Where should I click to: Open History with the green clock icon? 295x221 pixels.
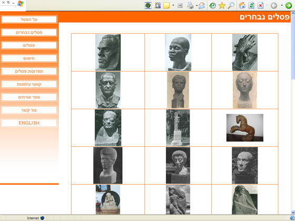coord(213,5)
